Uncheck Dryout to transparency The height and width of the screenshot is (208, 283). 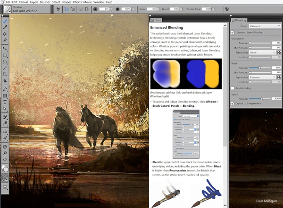point(233,104)
